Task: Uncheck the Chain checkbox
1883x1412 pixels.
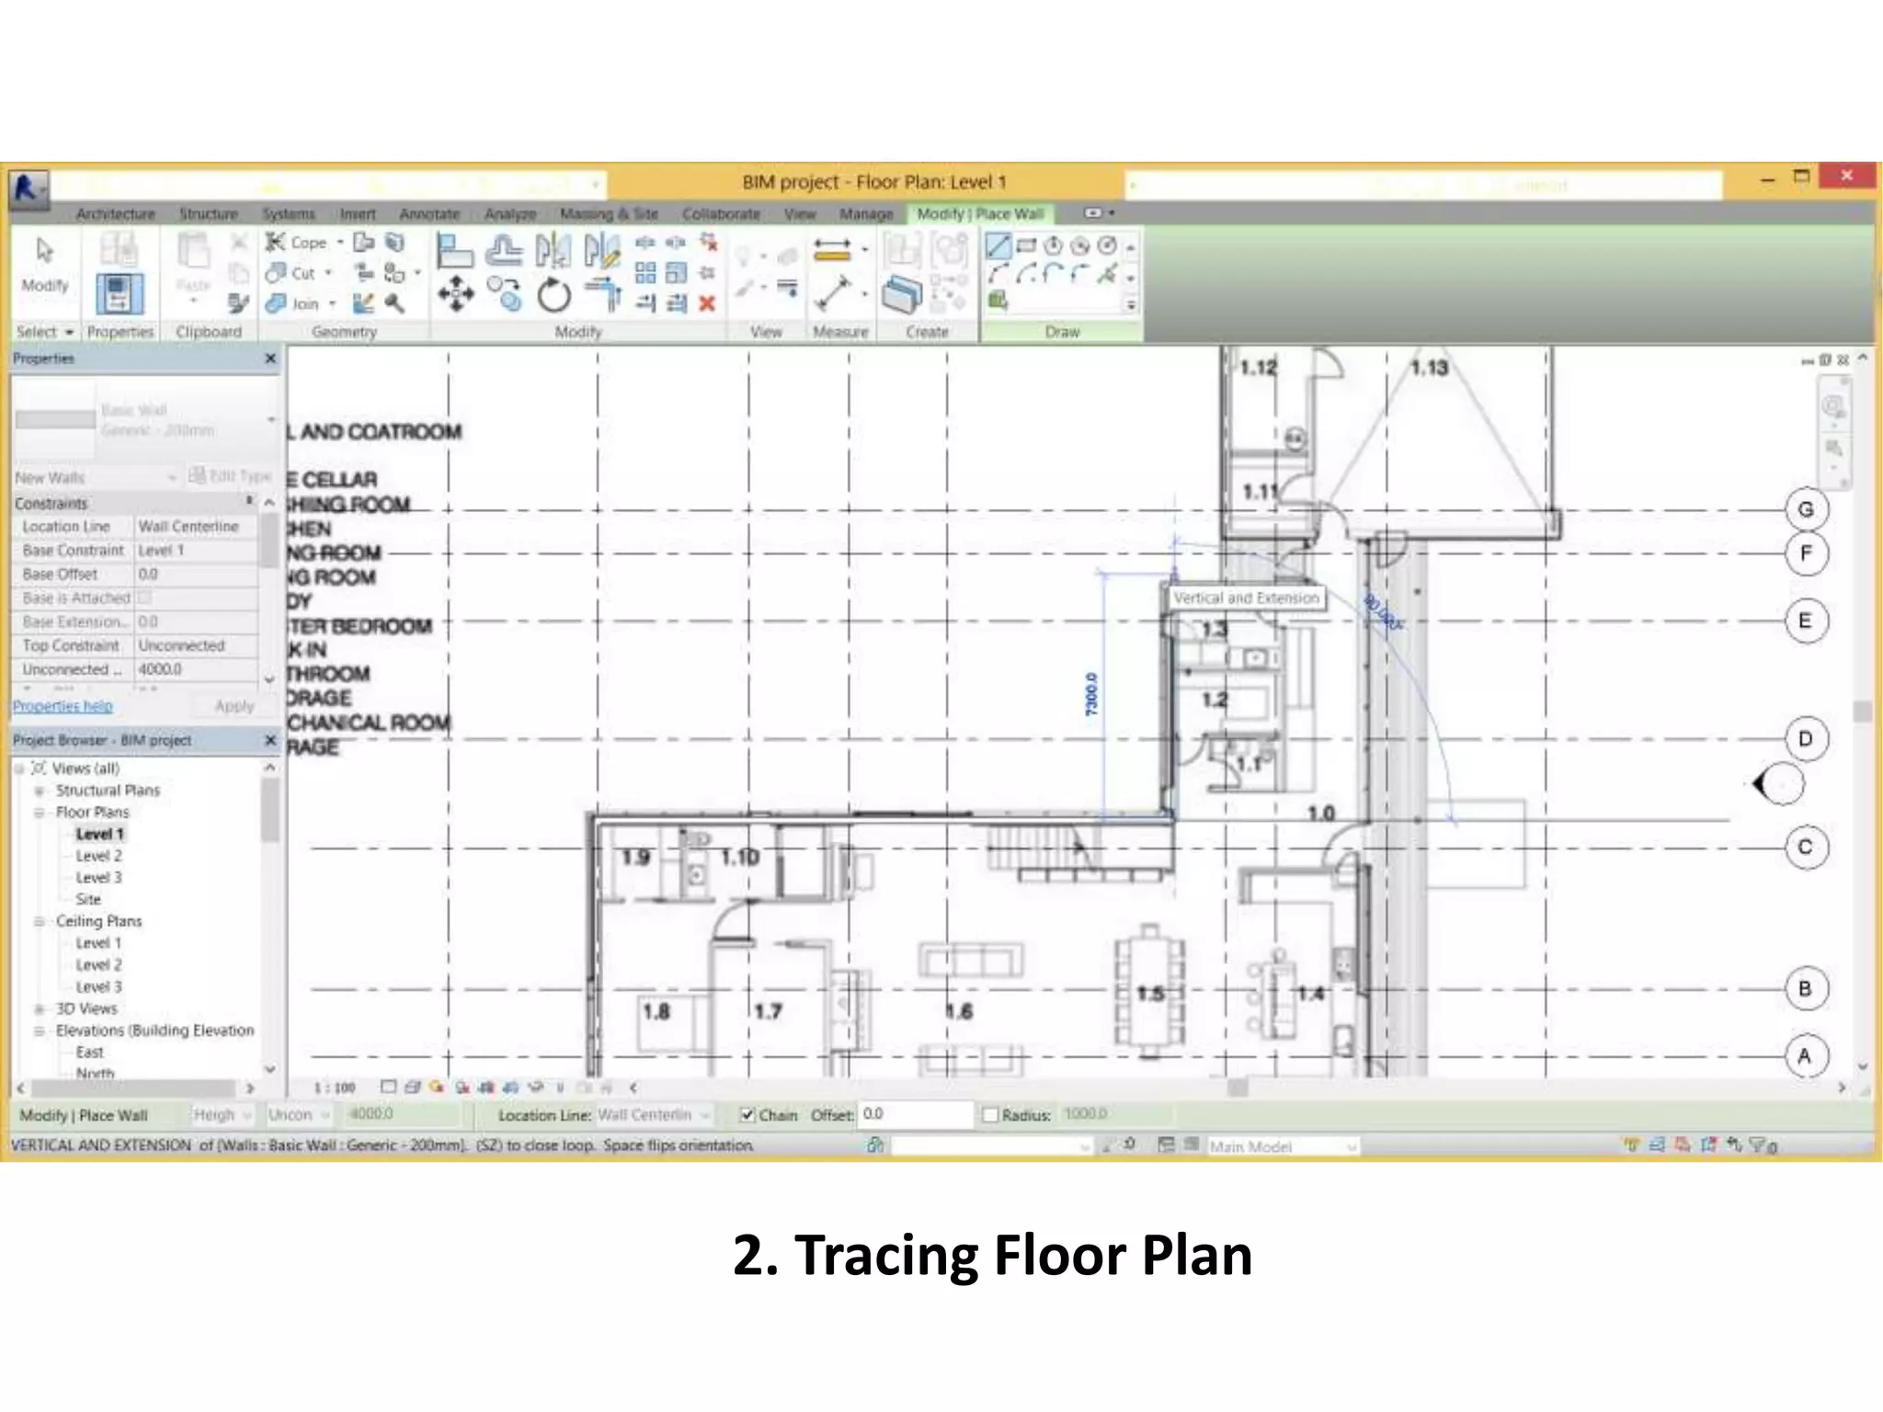Action: click(747, 1115)
